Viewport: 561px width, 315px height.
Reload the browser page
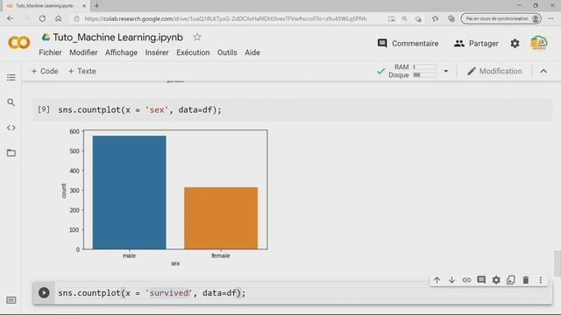42,18
